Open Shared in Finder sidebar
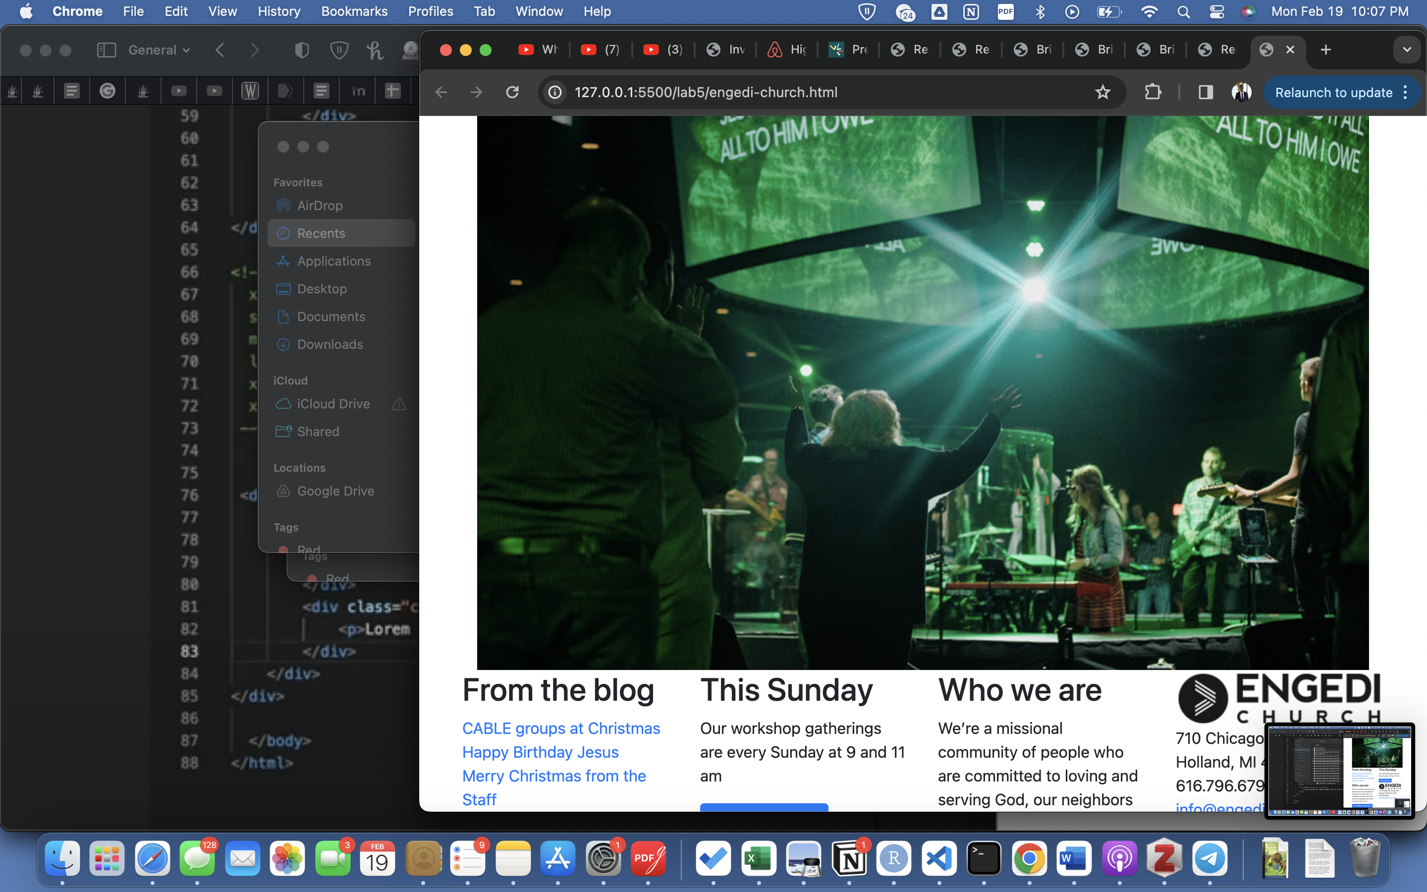 [341, 431]
